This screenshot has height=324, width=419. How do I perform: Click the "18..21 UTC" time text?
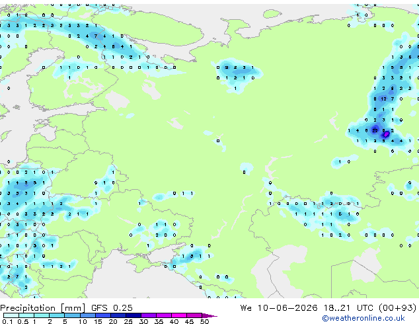click(348, 307)
